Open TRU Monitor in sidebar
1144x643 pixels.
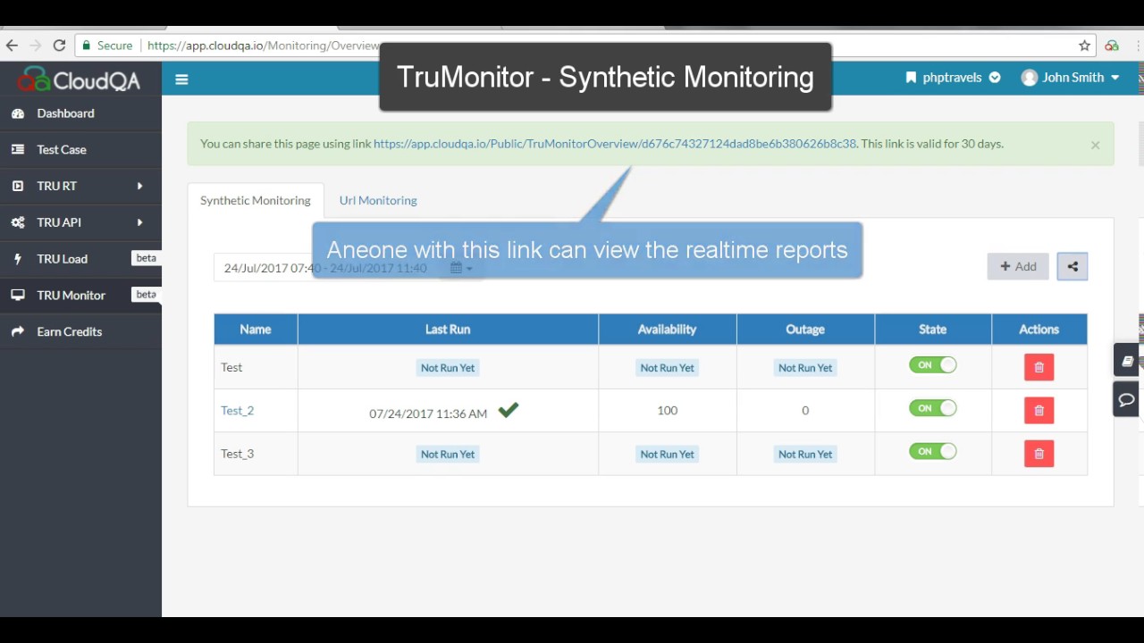click(80, 295)
